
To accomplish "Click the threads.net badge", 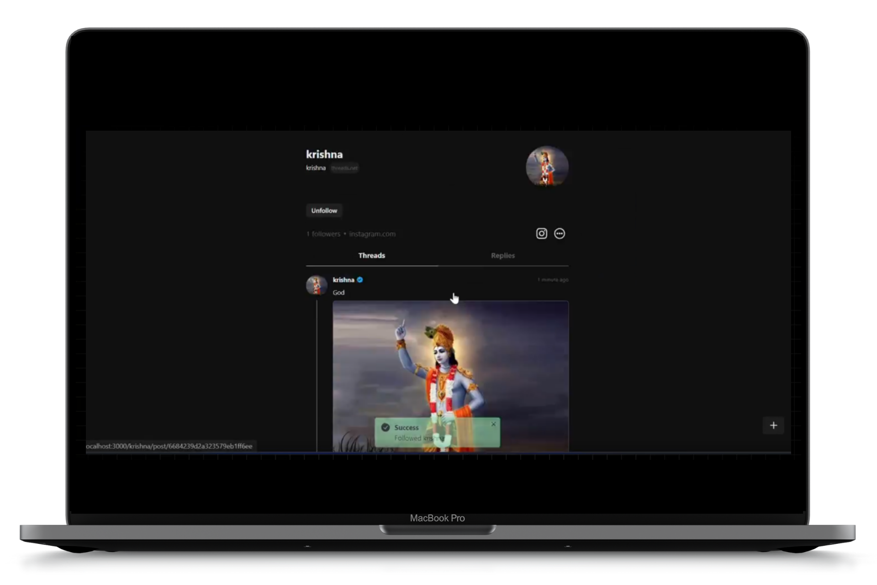I will [344, 168].
